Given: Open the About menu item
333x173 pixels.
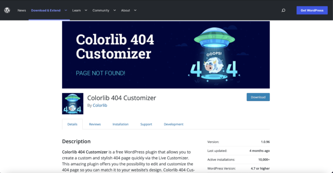Looking at the screenshot, I should (x=125, y=10).
